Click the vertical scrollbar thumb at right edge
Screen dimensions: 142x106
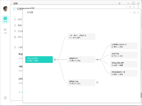click(141, 95)
